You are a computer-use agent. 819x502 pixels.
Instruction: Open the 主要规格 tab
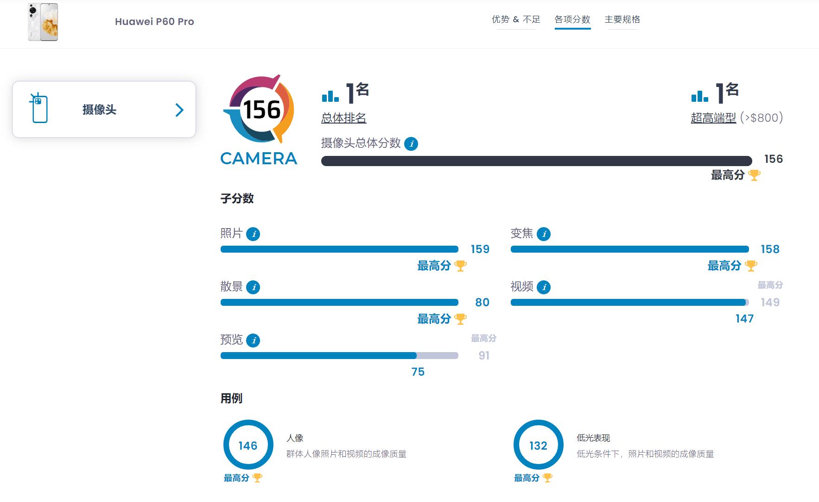point(622,20)
